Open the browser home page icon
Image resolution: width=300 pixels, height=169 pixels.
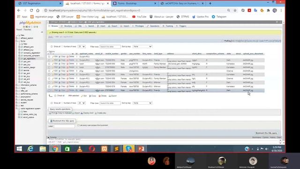pyautogui.click(x=37, y=10)
